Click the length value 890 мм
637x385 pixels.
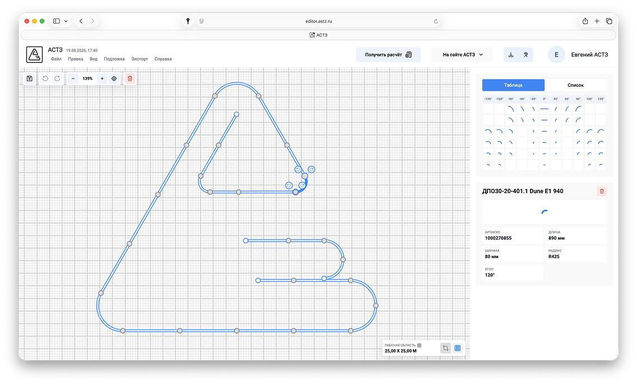click(556, 238)
